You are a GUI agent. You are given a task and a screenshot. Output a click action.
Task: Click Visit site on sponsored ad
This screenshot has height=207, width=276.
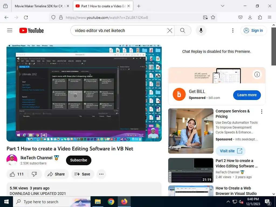tap(231, 151)
